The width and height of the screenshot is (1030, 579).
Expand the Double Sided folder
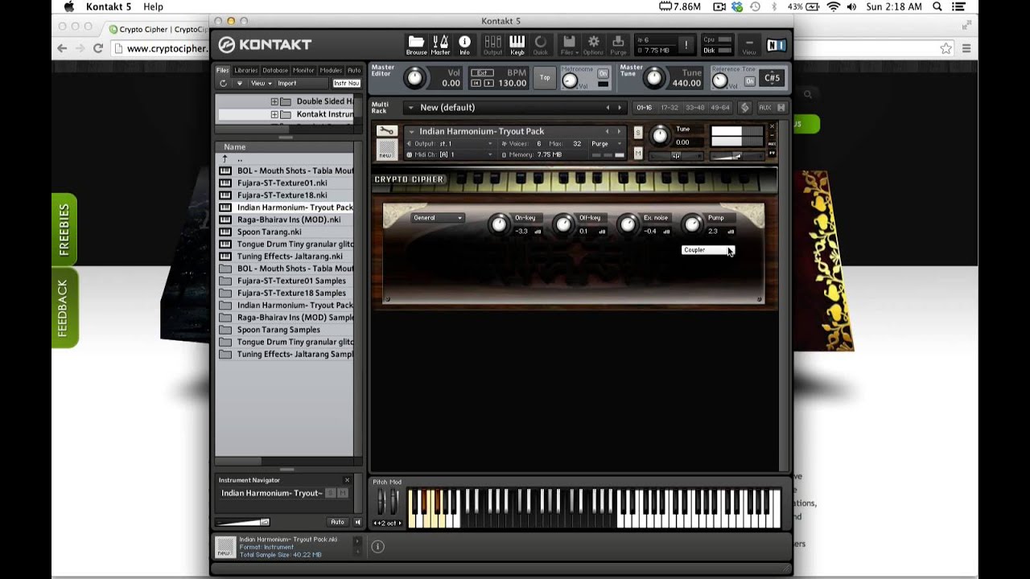click(x=274, y=101)
